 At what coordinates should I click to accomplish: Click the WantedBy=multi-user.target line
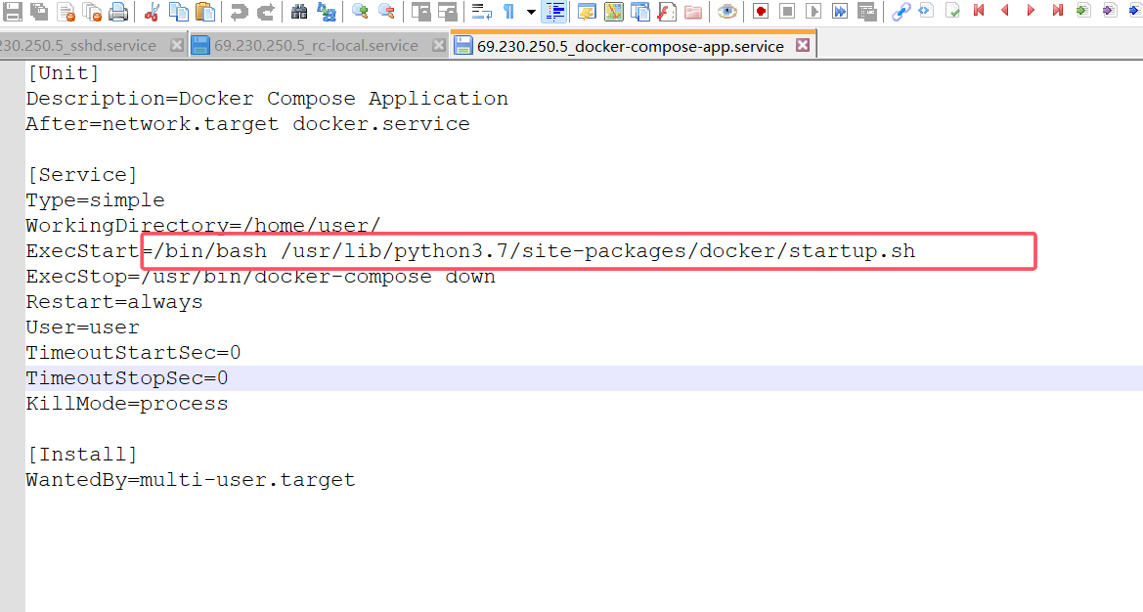(x=191, y=480)
